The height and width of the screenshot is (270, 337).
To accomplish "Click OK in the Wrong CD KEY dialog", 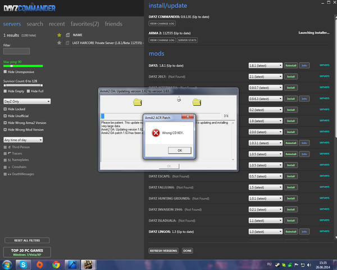I will 180,150.
